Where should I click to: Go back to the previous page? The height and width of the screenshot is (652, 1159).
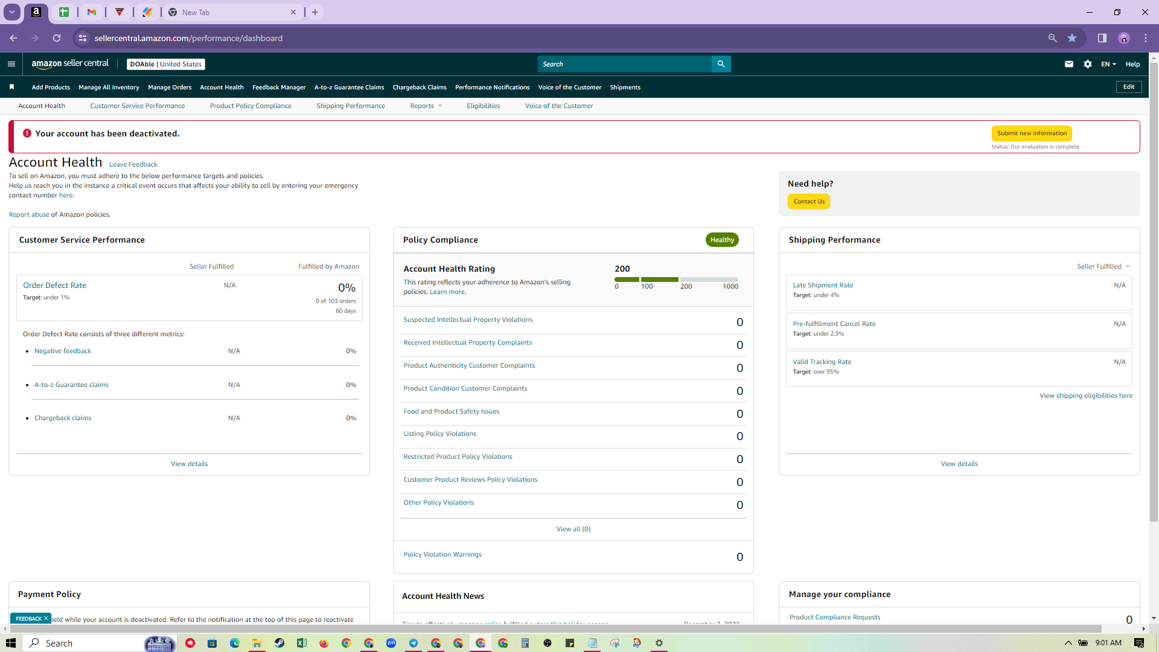[x=13, y=38]
